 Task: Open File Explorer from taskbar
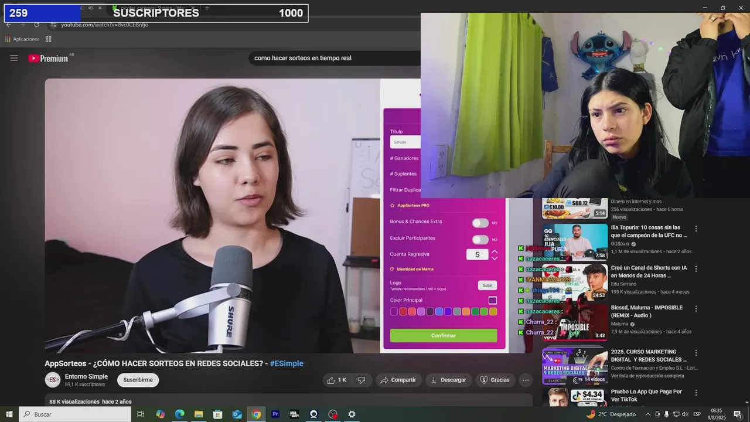199,414
